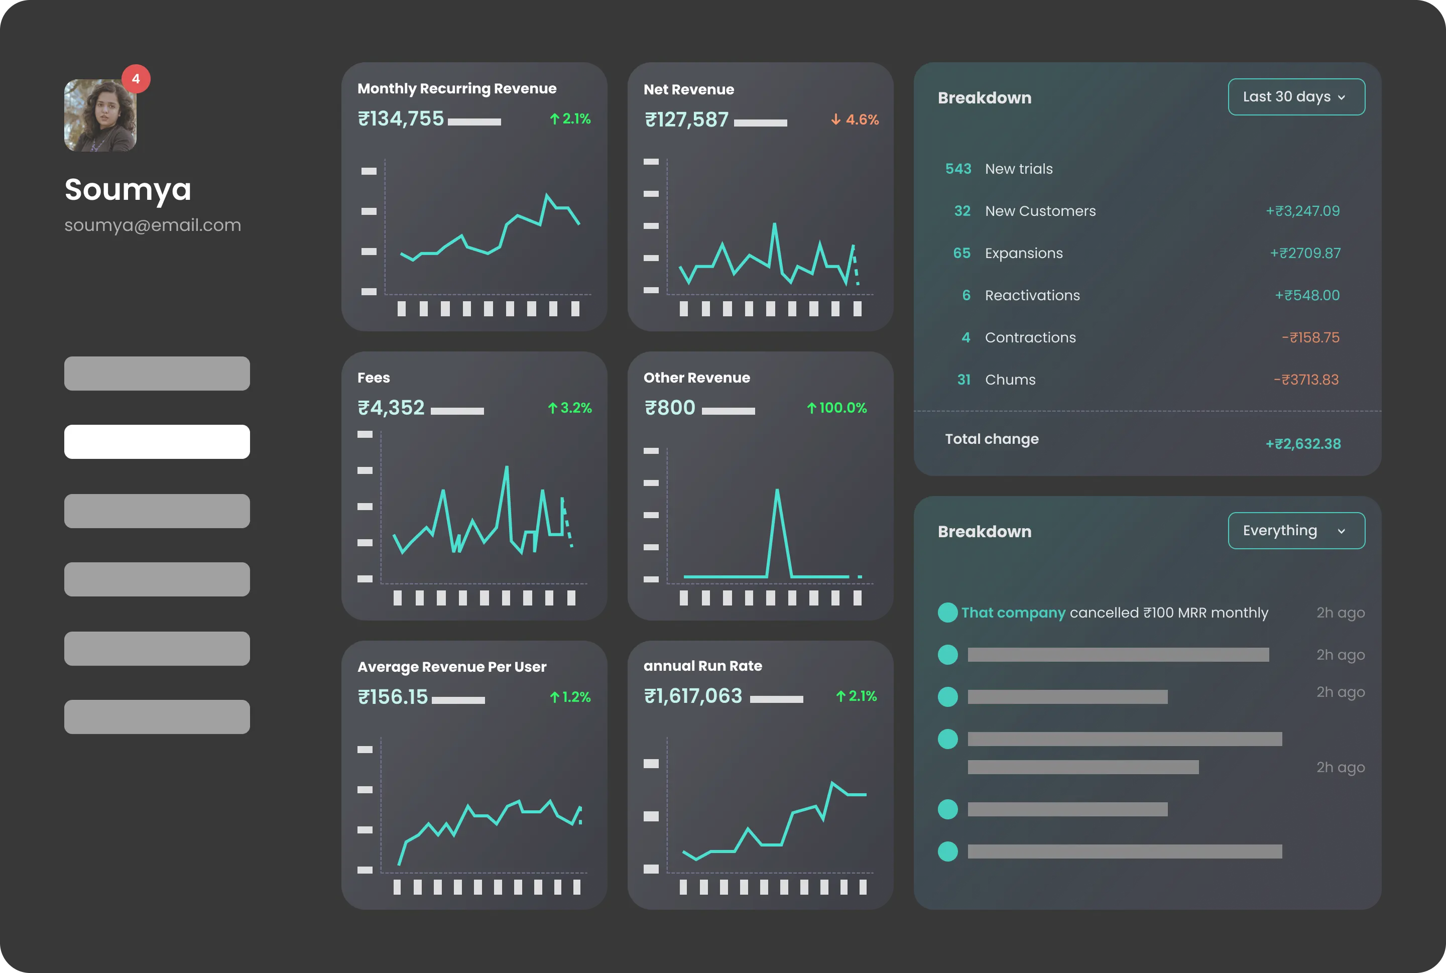Click the notification badge showing 4
Image resolution: width=1446 pixels, height=973 pixels.
click(136, 78)
